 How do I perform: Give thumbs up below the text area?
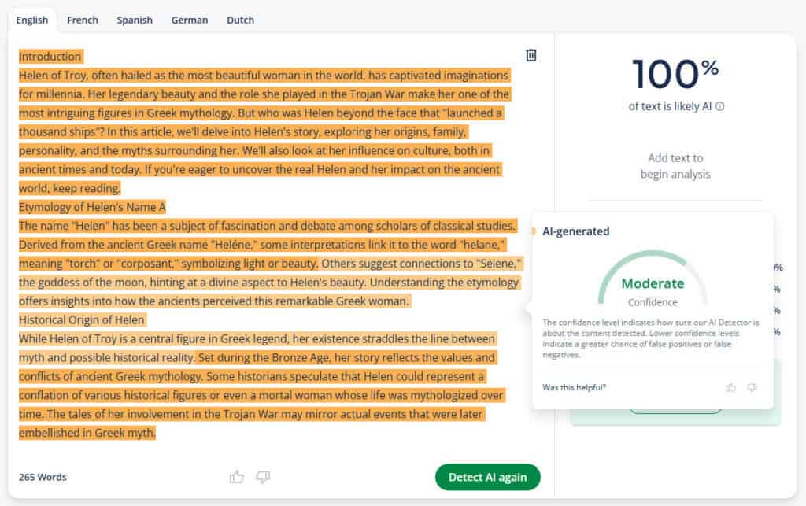pos(236,477)
